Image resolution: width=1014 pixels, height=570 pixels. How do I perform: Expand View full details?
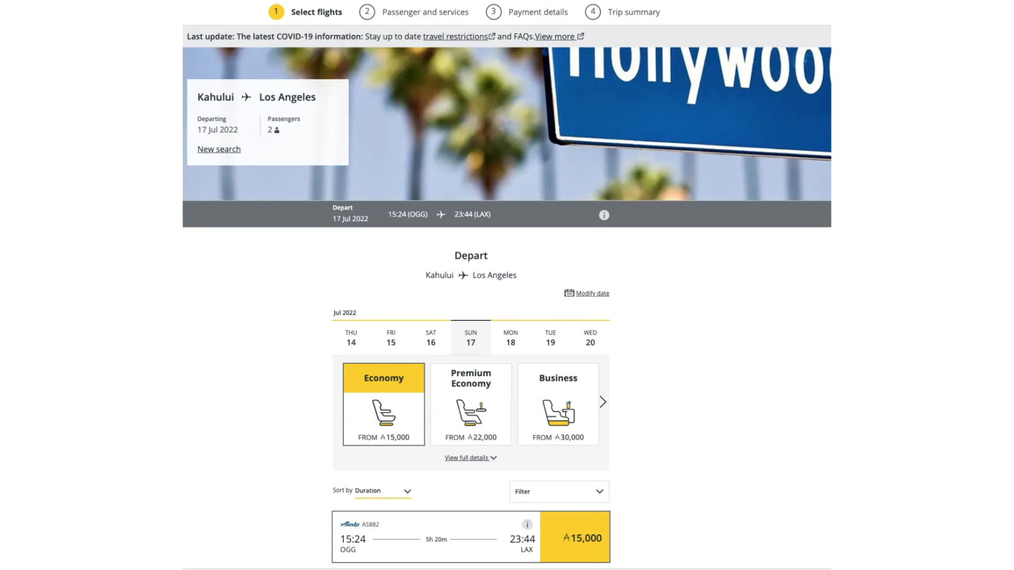click(x=471, y=458)
